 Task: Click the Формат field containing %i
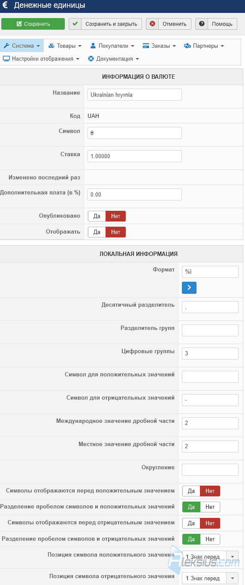tap(210, 272)
